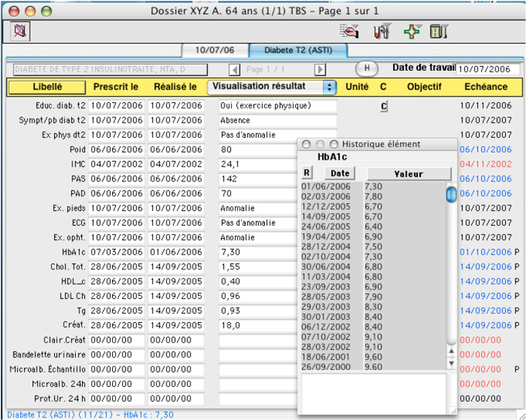The height and width of the screenshot is (420, 527).
Task: Click the Valeur column header in history window
Action: 409,174
